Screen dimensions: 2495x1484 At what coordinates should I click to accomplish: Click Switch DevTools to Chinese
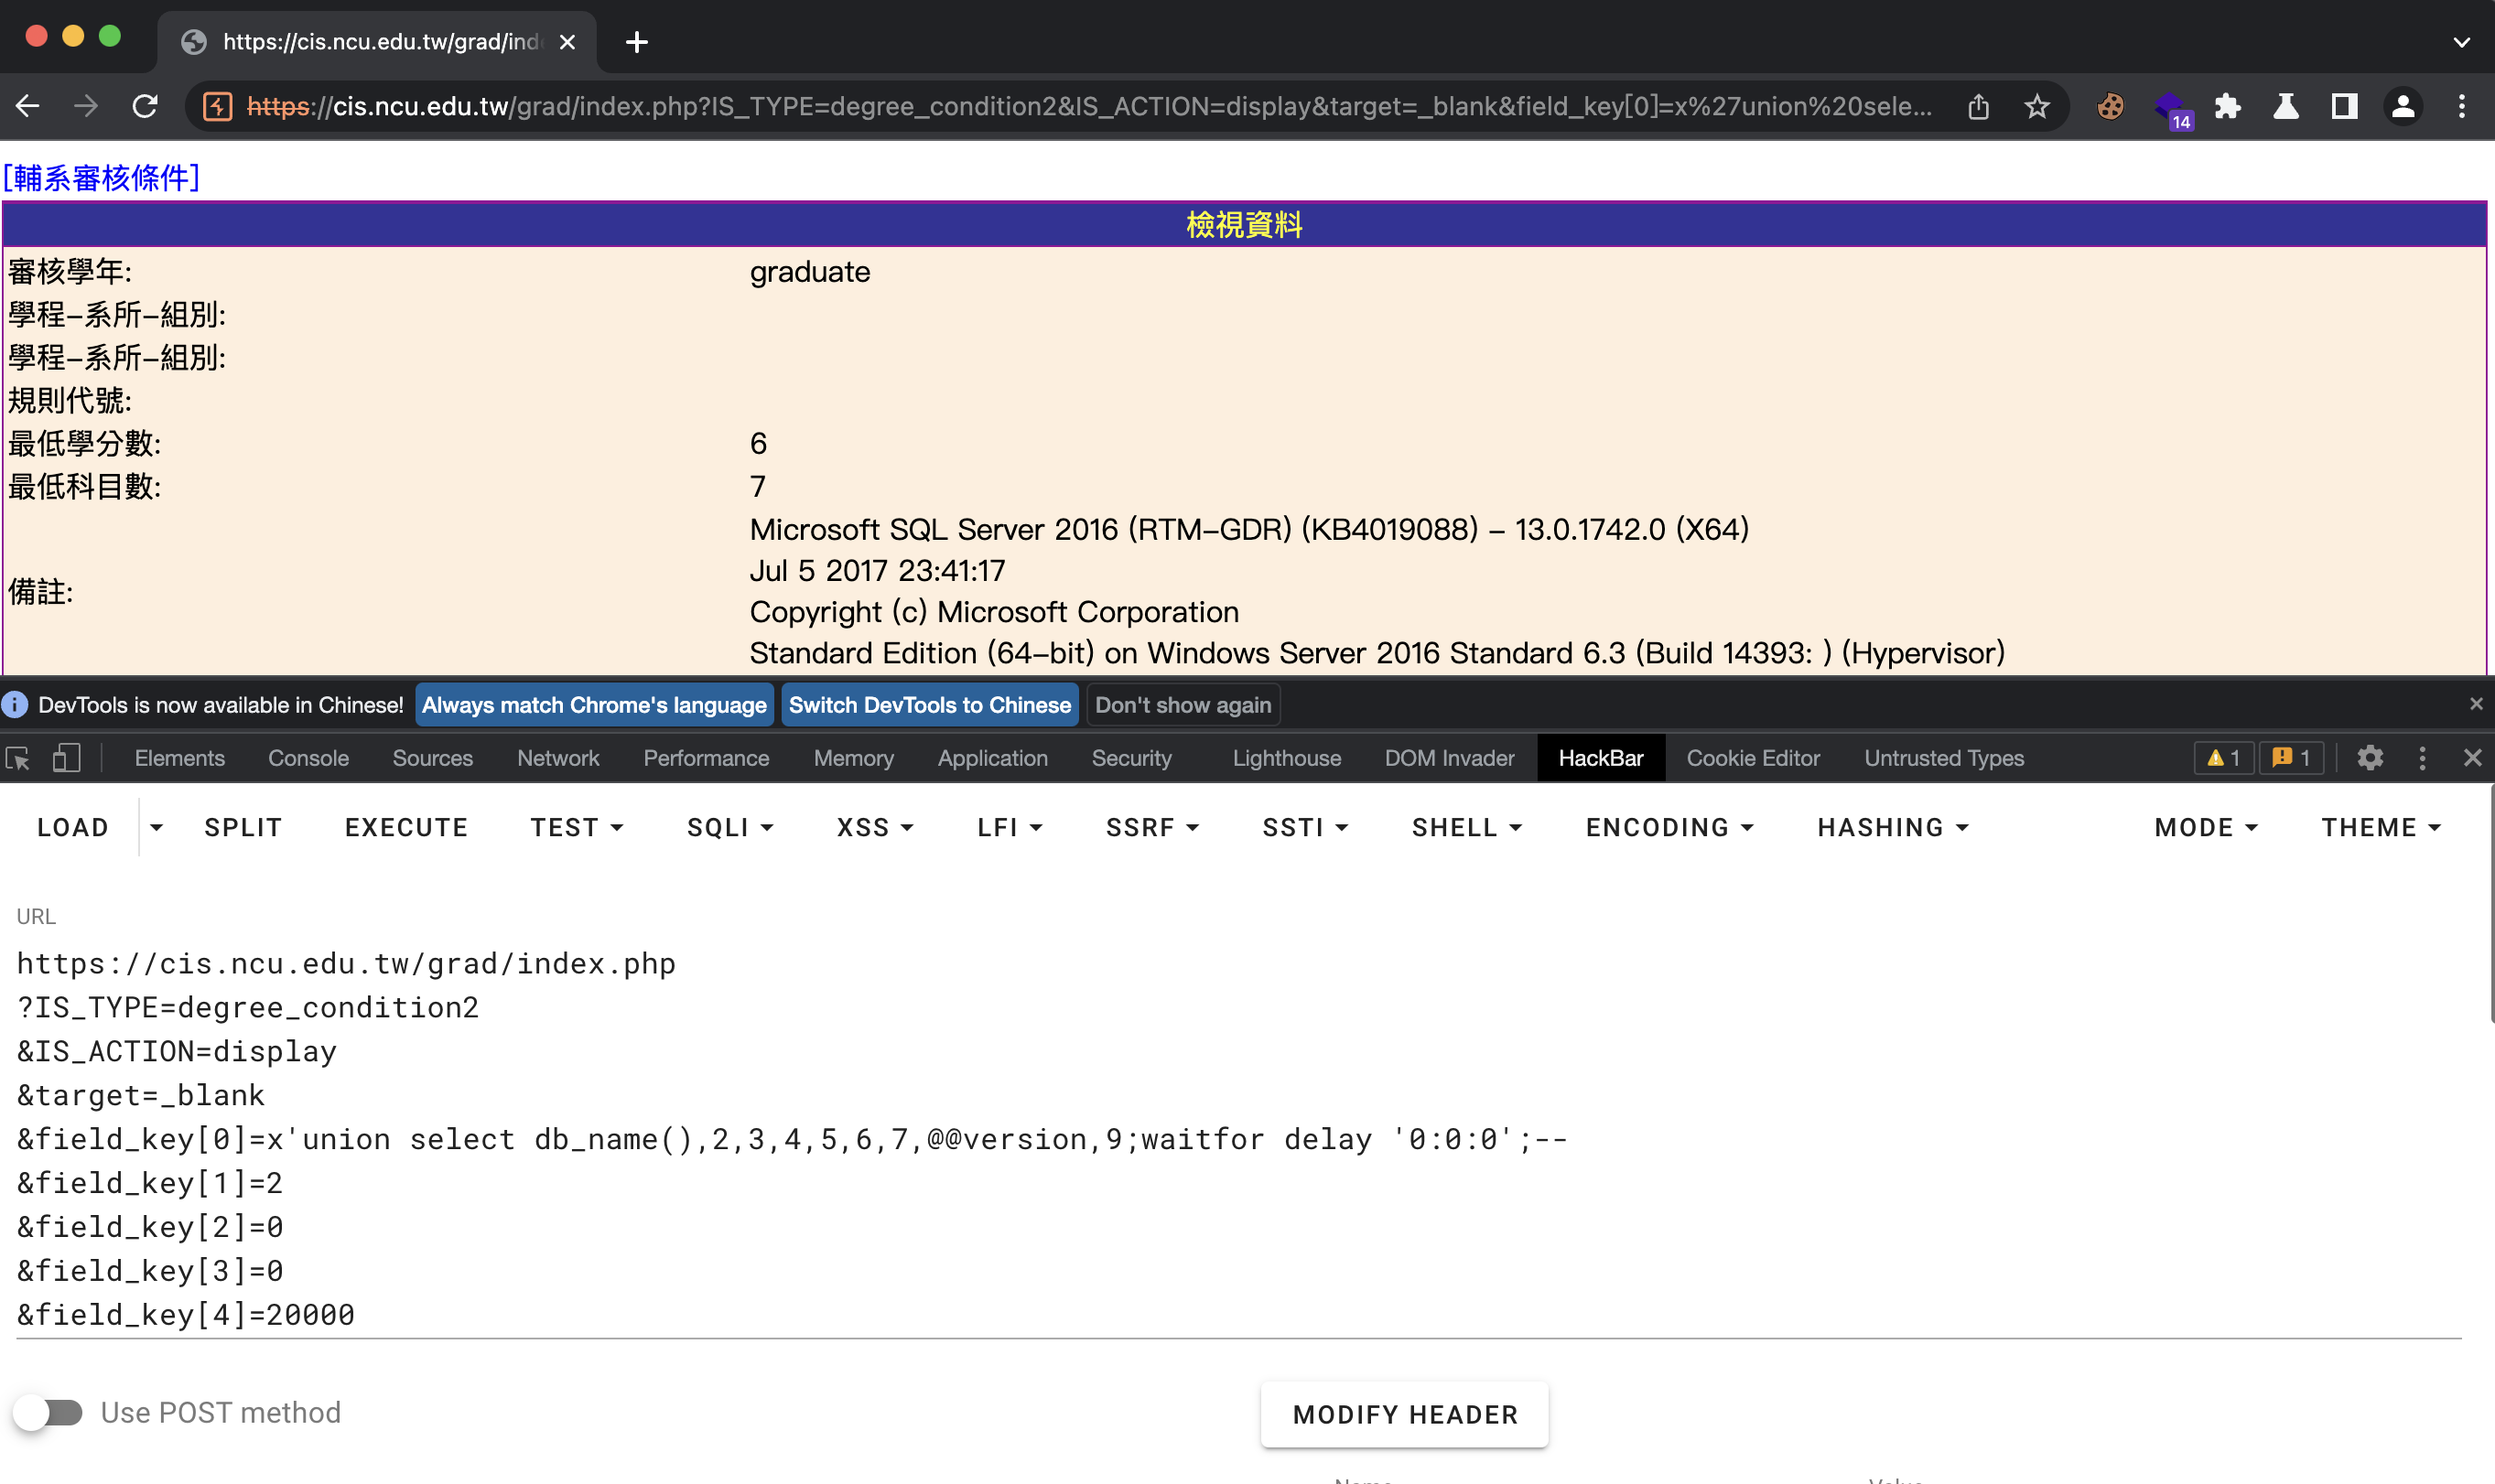tap(929, 705)
